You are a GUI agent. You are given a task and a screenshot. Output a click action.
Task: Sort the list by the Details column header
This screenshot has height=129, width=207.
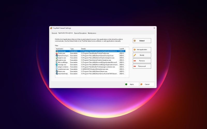pos(100,49)
